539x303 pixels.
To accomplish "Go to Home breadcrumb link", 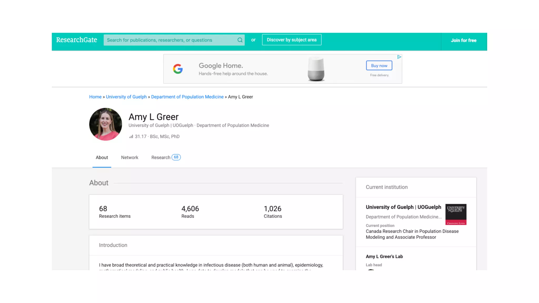I will (95, 97).
